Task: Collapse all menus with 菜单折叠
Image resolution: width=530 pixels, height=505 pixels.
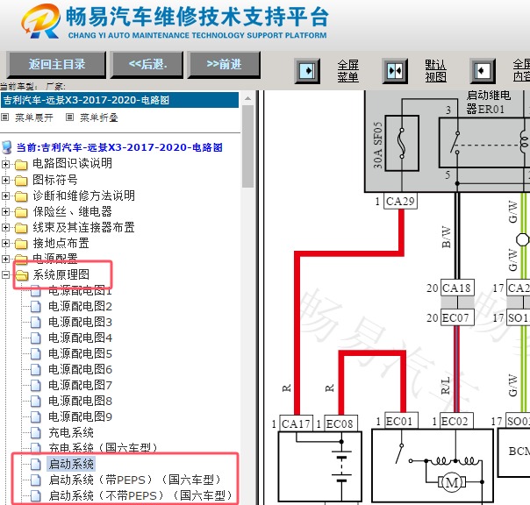Action: [99, 117]
